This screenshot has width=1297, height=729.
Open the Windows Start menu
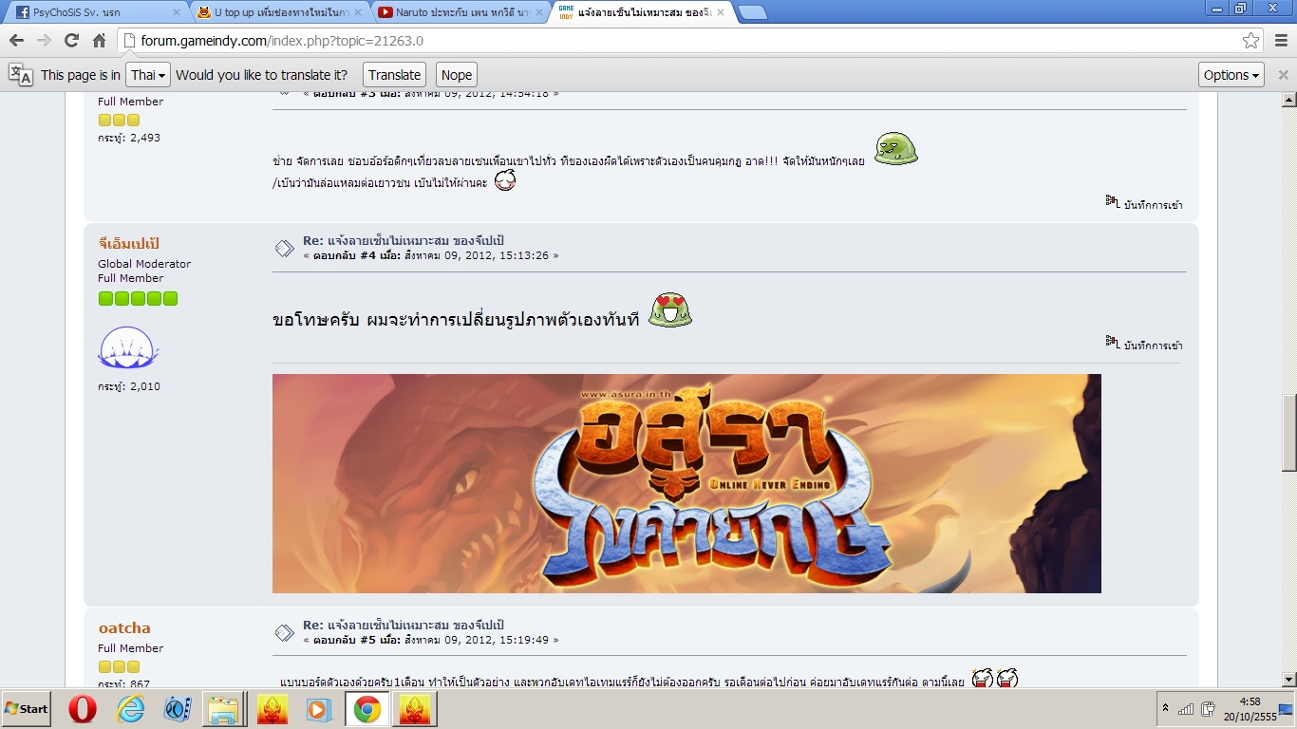(27, 709)
